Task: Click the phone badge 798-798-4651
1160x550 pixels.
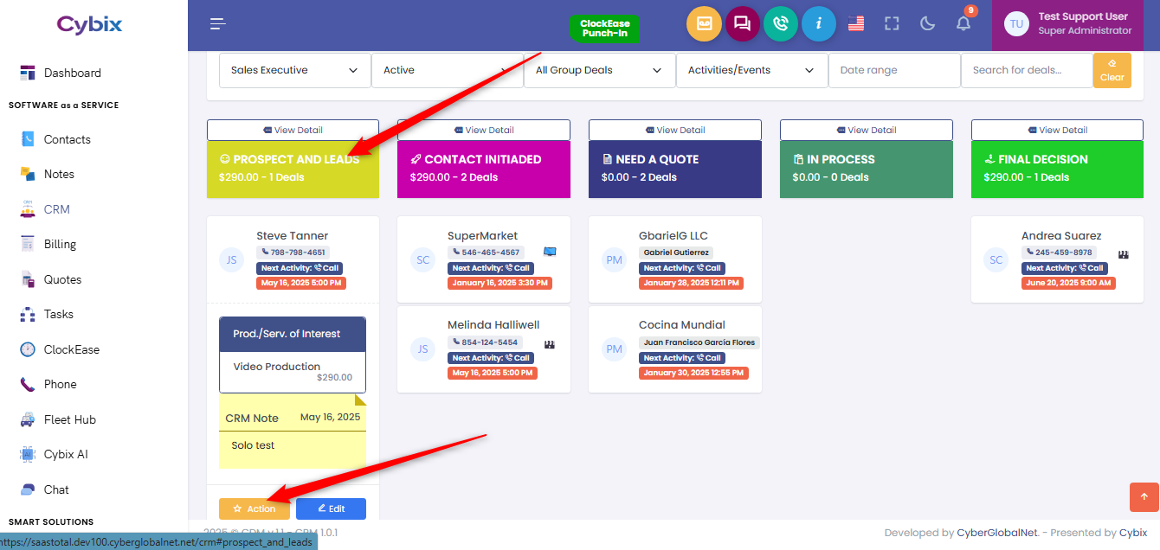Action: (x=293, y=253)
